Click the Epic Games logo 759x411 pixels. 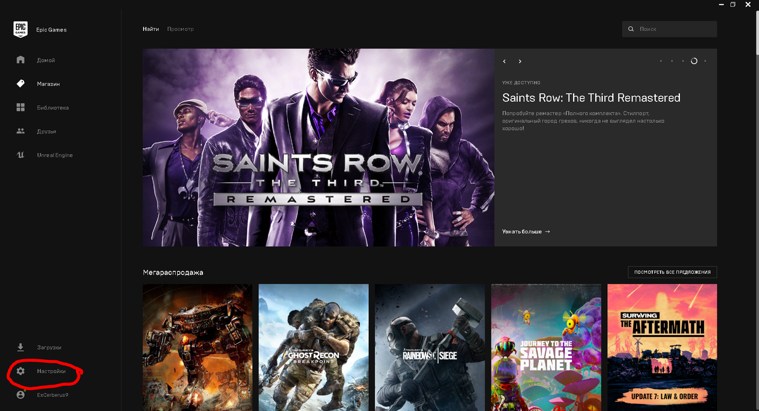point(20,29)
